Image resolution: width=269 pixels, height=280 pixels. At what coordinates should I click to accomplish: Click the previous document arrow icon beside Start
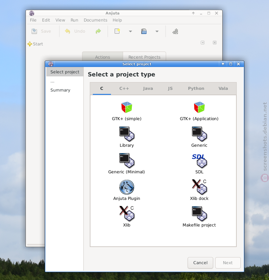point(202,42)
